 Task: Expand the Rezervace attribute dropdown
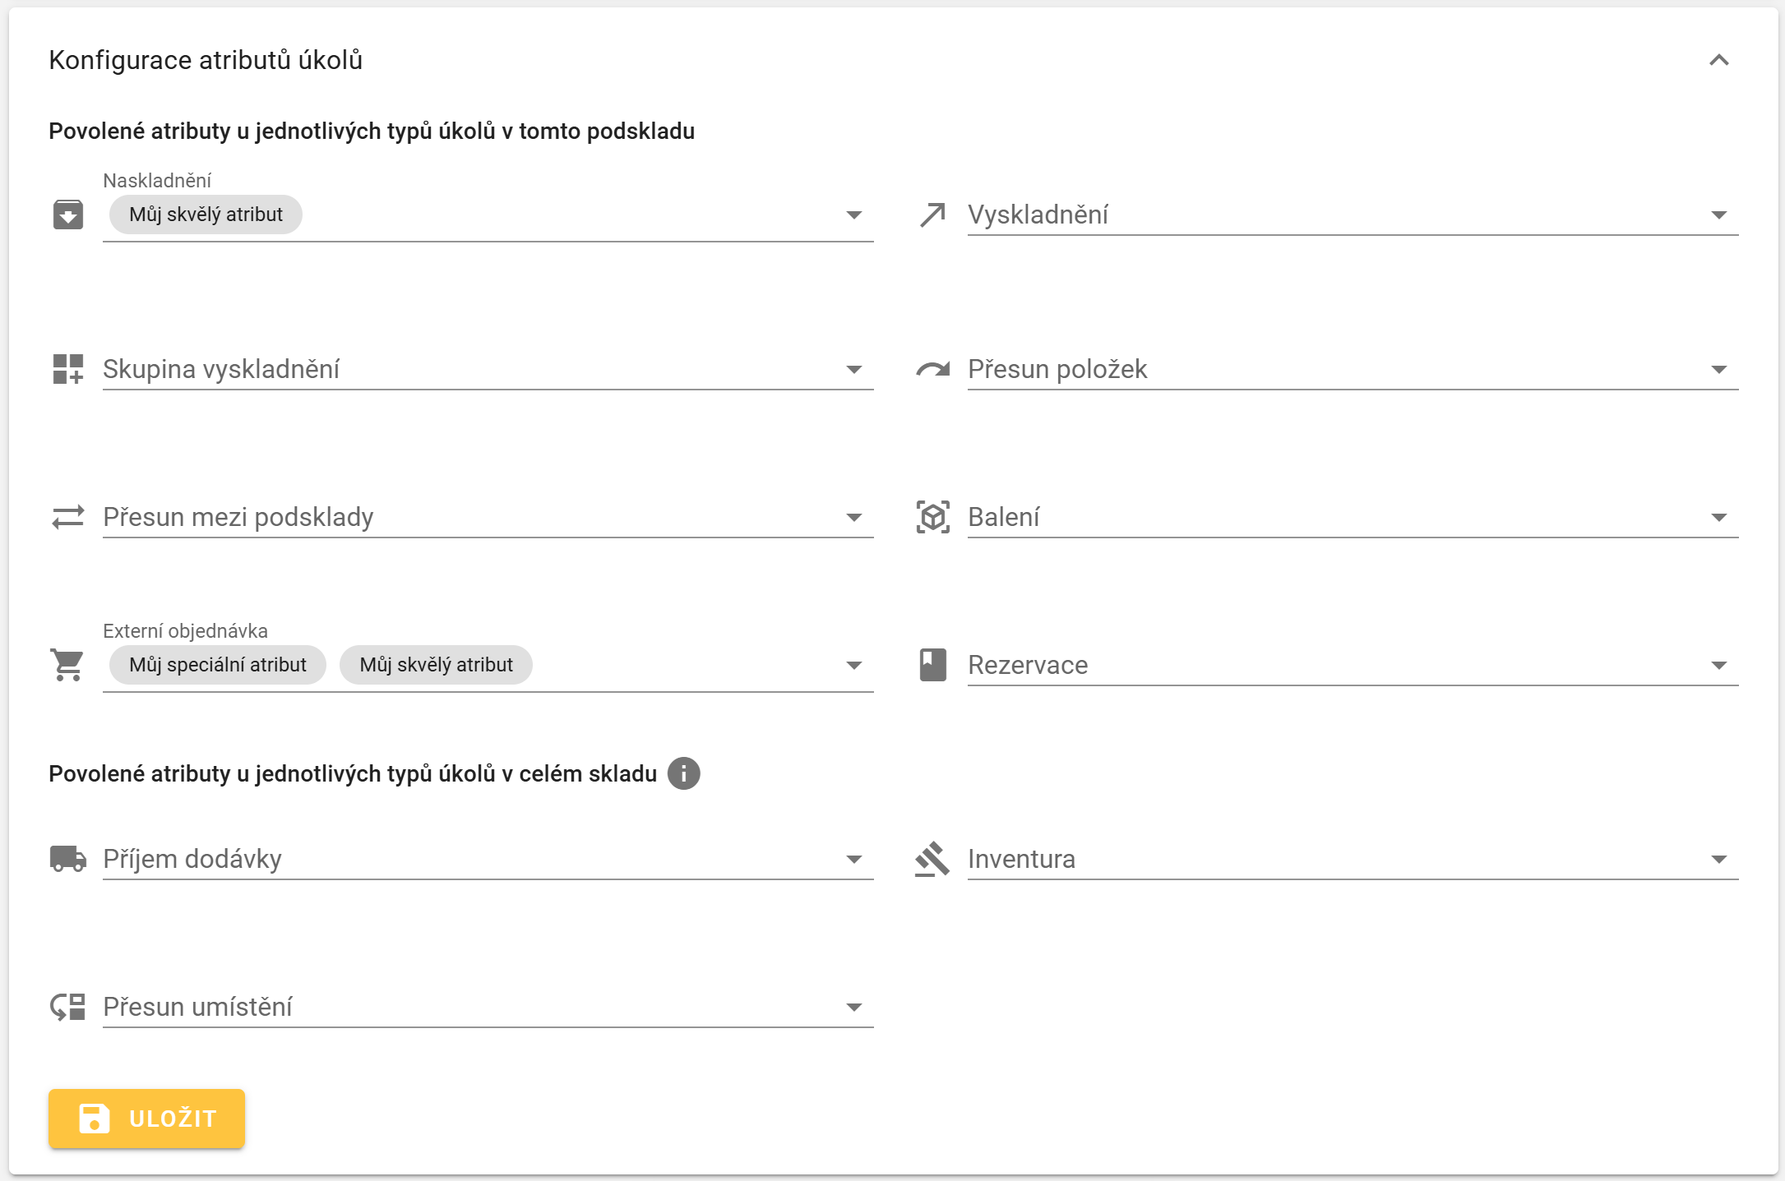coord(1718,665)
